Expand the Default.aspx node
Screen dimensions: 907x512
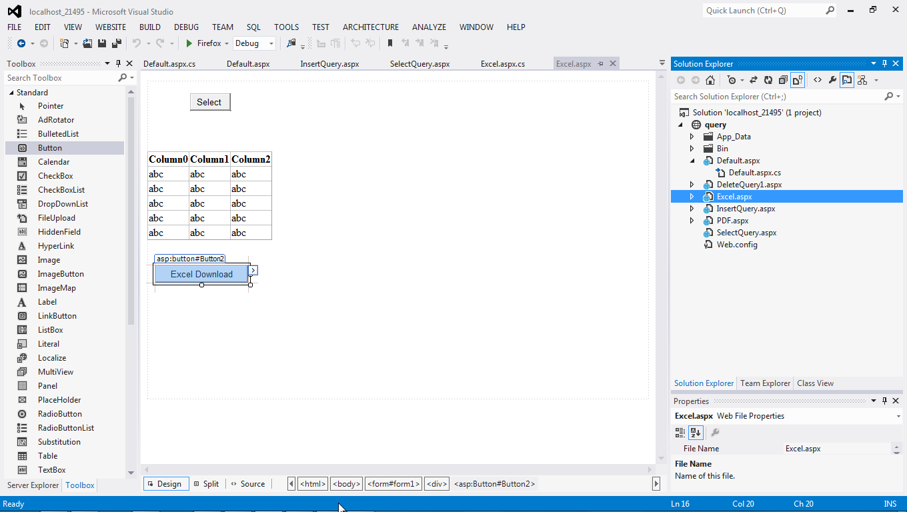[692, 160]
